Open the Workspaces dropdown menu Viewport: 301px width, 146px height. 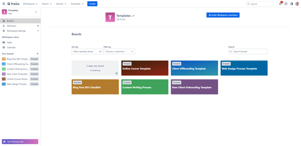click(x=30, y=4)
